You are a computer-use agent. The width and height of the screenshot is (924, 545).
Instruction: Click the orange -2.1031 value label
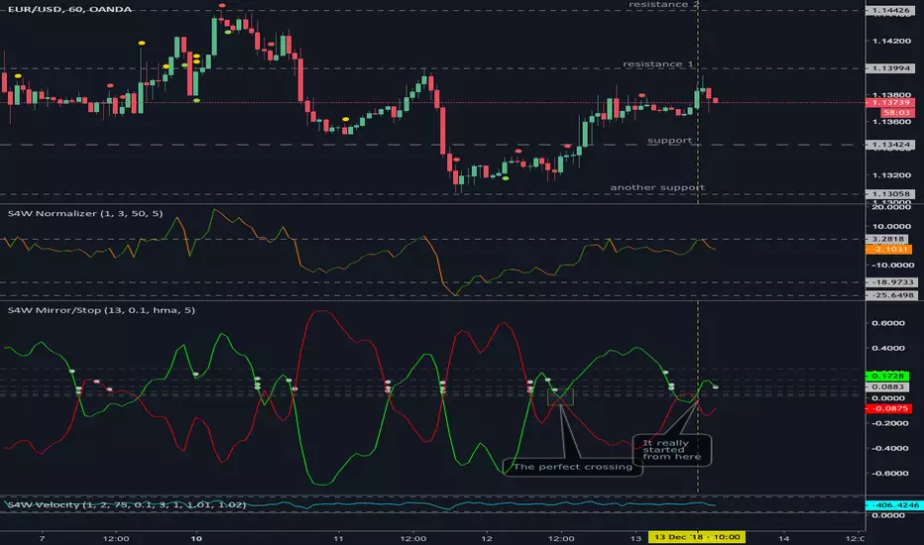[x=888, y=250]
